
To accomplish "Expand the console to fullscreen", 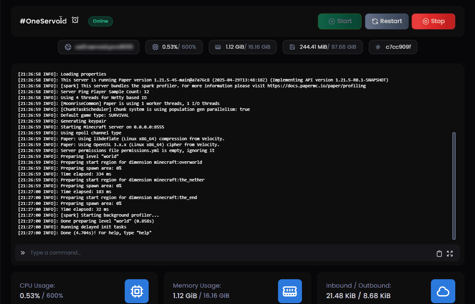I will (x=450, y=253).
